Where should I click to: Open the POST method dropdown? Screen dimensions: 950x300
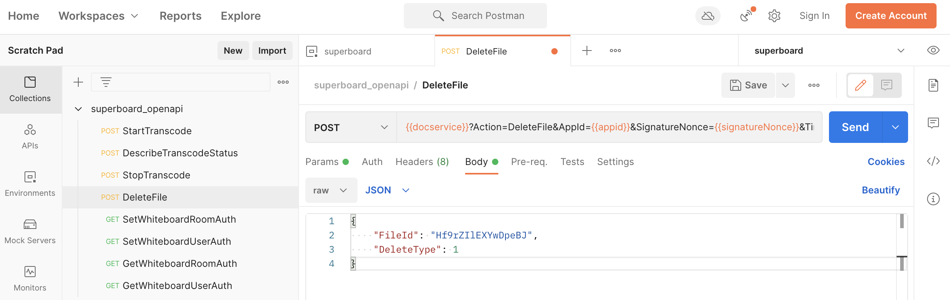click(x=351, y=127)
